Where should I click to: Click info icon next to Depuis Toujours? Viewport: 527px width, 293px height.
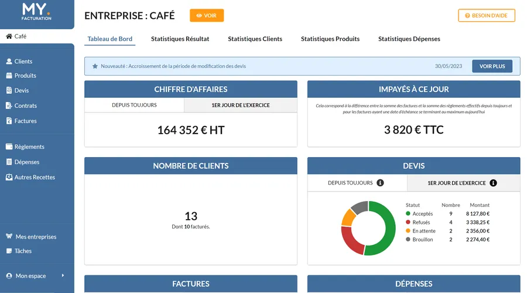380,183
